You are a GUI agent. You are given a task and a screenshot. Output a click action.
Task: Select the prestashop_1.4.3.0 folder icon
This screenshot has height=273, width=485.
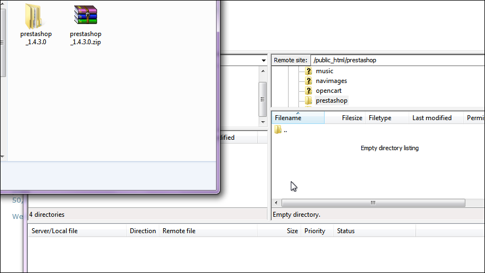pos(34,16)
